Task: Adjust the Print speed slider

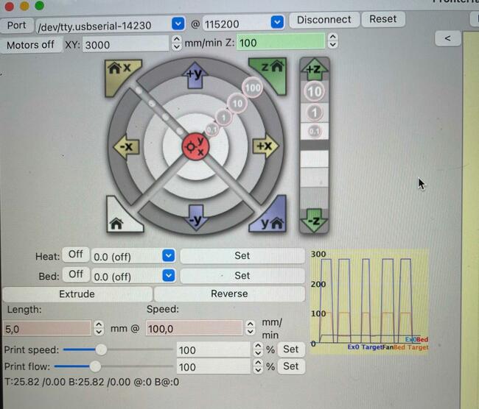Action: [x=101, y=349]
